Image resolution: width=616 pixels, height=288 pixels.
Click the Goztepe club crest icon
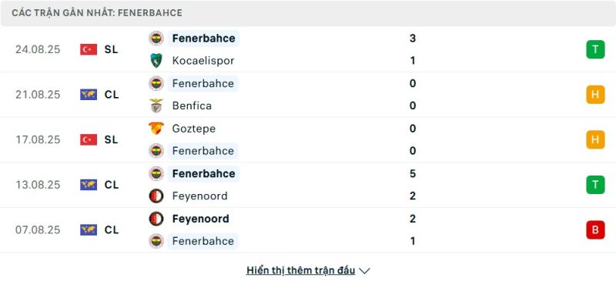[156, 129]
